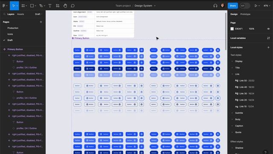Click the Primary Button component label on canvas

81,38
